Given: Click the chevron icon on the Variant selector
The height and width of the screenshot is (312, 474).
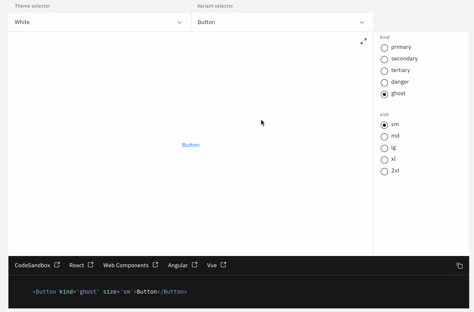Looking at the screenshot, I should [x=362, y=22].
